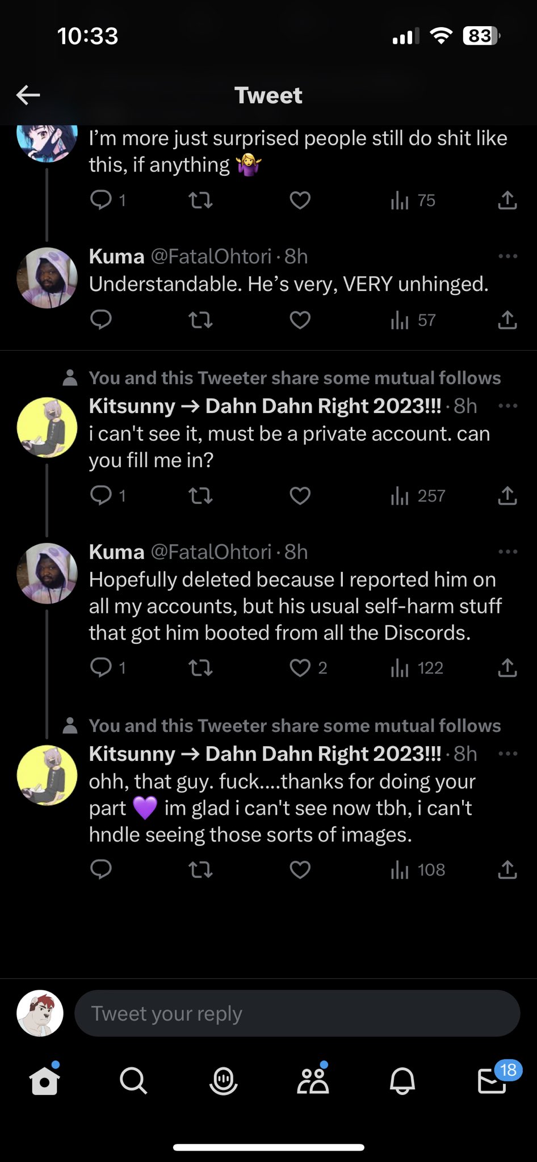This screenshot has width=537, height=1162.
Task: Open Notifications bell tab
Action: 402,1081
